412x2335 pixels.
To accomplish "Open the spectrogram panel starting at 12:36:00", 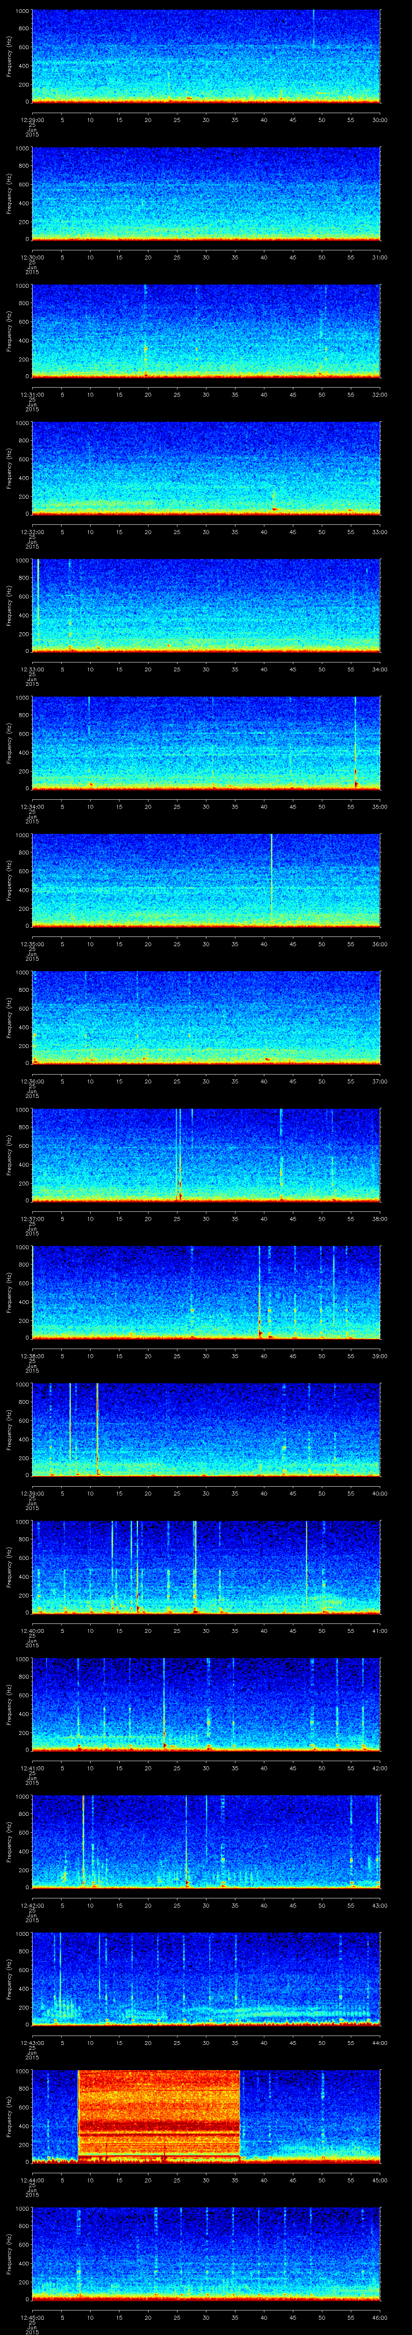I will (x=206, y=1018).
